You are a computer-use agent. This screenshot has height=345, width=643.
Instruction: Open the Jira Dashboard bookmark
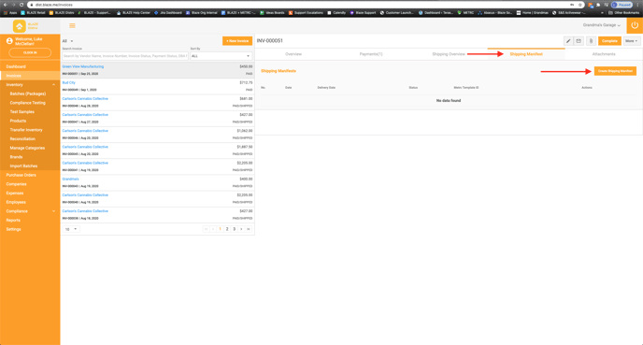[x=167, y=13]
